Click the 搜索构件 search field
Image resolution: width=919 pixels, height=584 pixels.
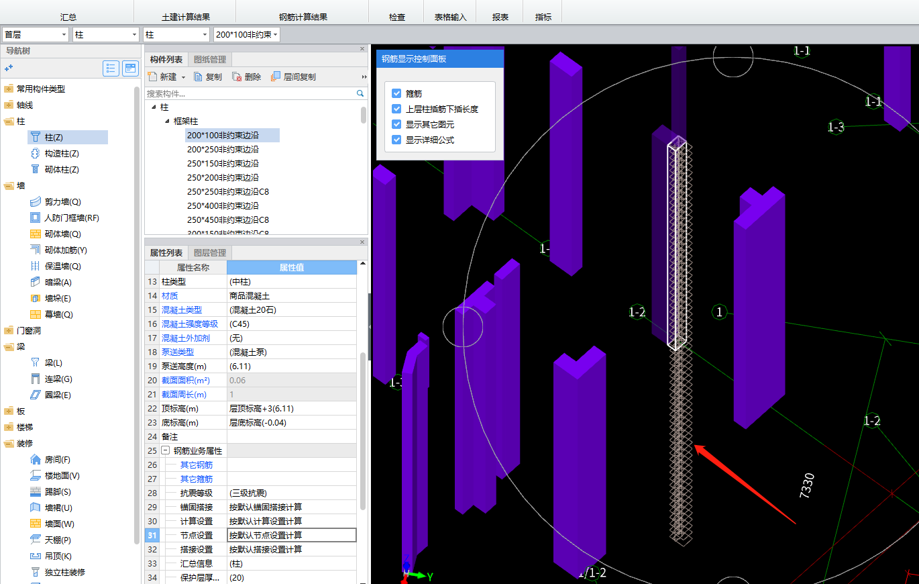pos(250,94)
